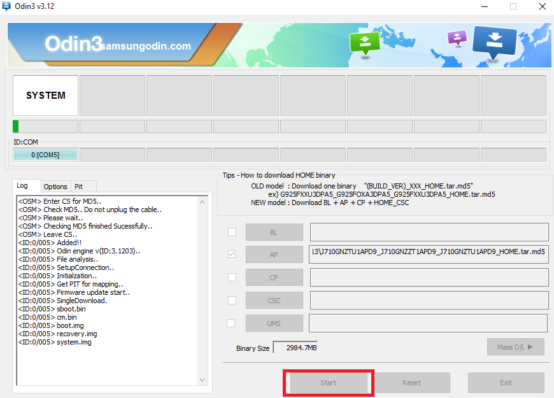The width and height of the screenshot is (554, 398).
Task: Click the 'NEW model' tip line
Action: pos(330,203)
